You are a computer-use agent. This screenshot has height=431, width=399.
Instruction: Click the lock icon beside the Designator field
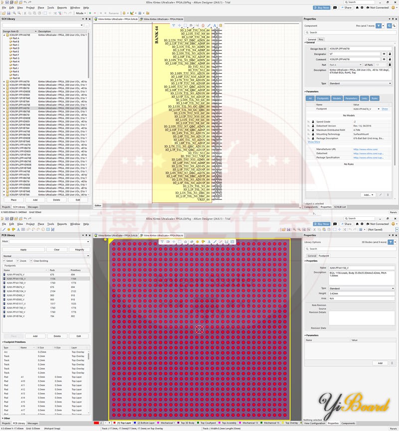click(390, 54)
